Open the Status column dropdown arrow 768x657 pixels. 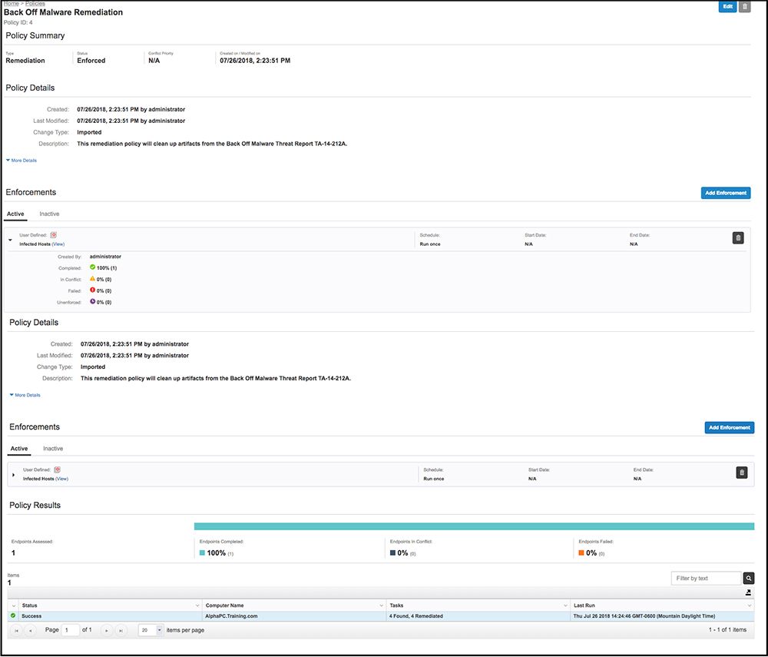[x=197, y=606]
